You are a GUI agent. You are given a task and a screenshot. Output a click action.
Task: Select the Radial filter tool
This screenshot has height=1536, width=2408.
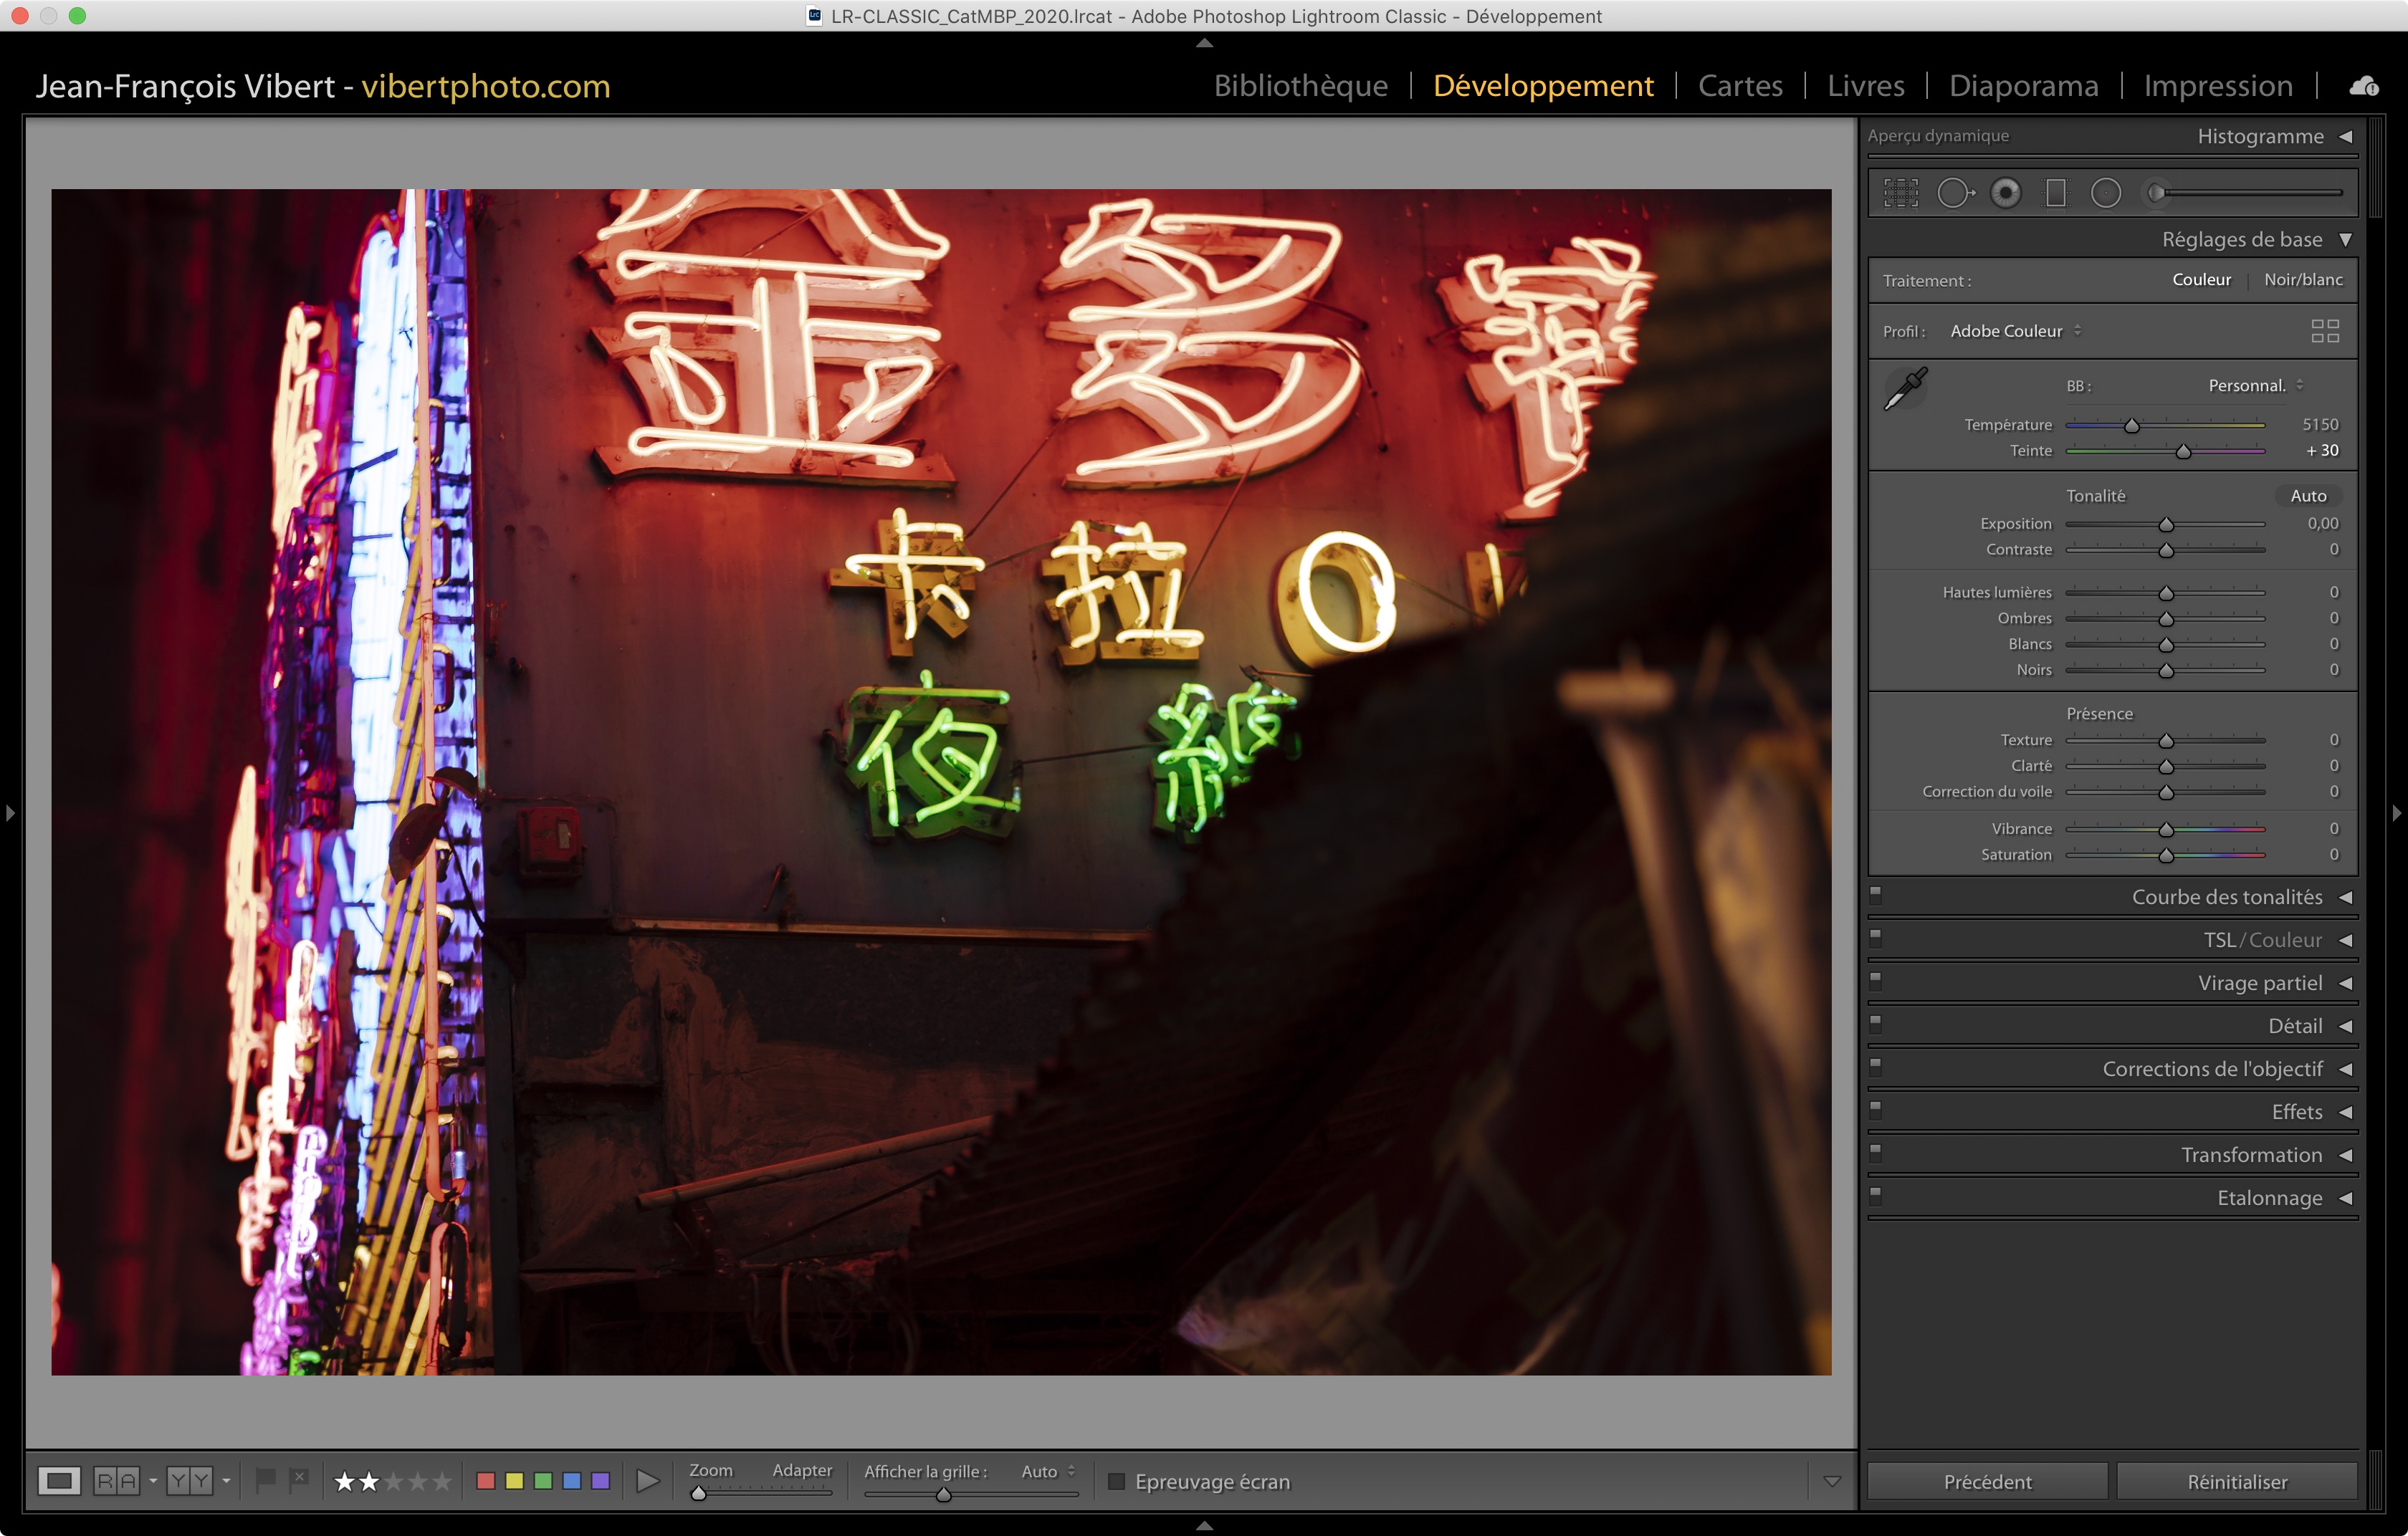pos(2106,193)
